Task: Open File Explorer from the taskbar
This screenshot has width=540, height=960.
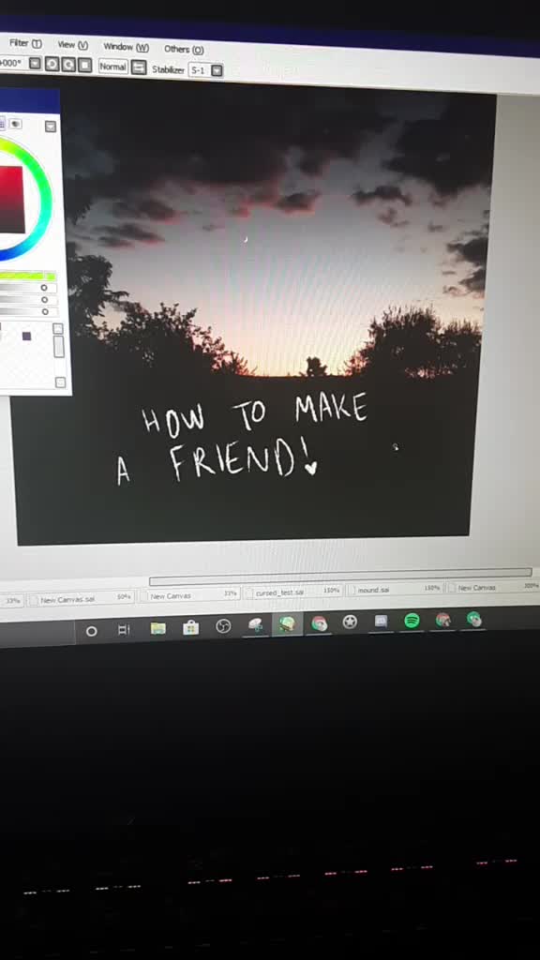Action: pos(157,628)
